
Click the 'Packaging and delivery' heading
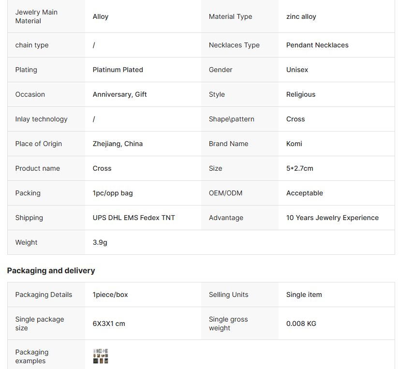[51, 270]
